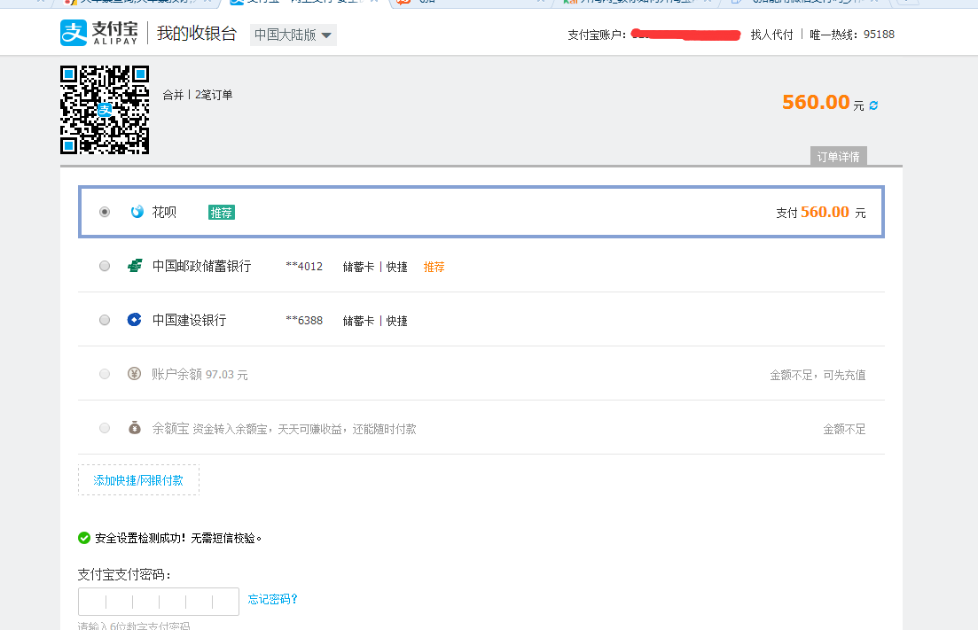Click the 中国建设银行 bank icon
Image resolution: width=978 pixels, height=630 pixels.
[x=134, y=320]
